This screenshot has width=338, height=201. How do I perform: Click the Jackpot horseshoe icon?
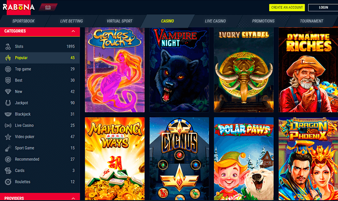click(x=8, y=103)
